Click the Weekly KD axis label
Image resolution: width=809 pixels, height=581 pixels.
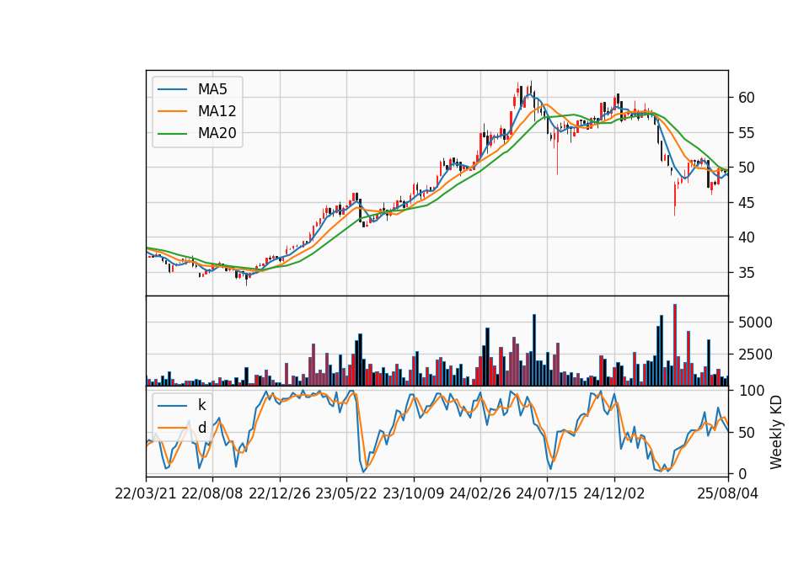776,432
